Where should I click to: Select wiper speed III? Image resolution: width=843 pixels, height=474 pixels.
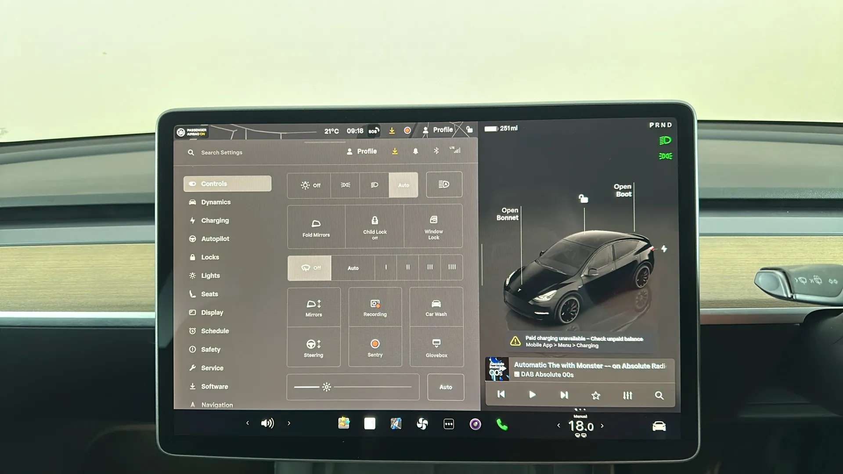(430, 267)
